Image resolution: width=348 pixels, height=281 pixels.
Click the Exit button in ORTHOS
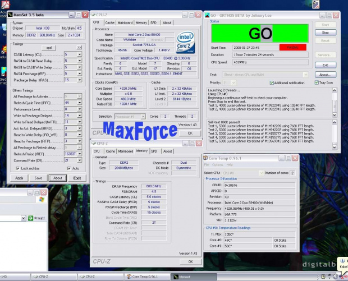[x=326, y=65]
